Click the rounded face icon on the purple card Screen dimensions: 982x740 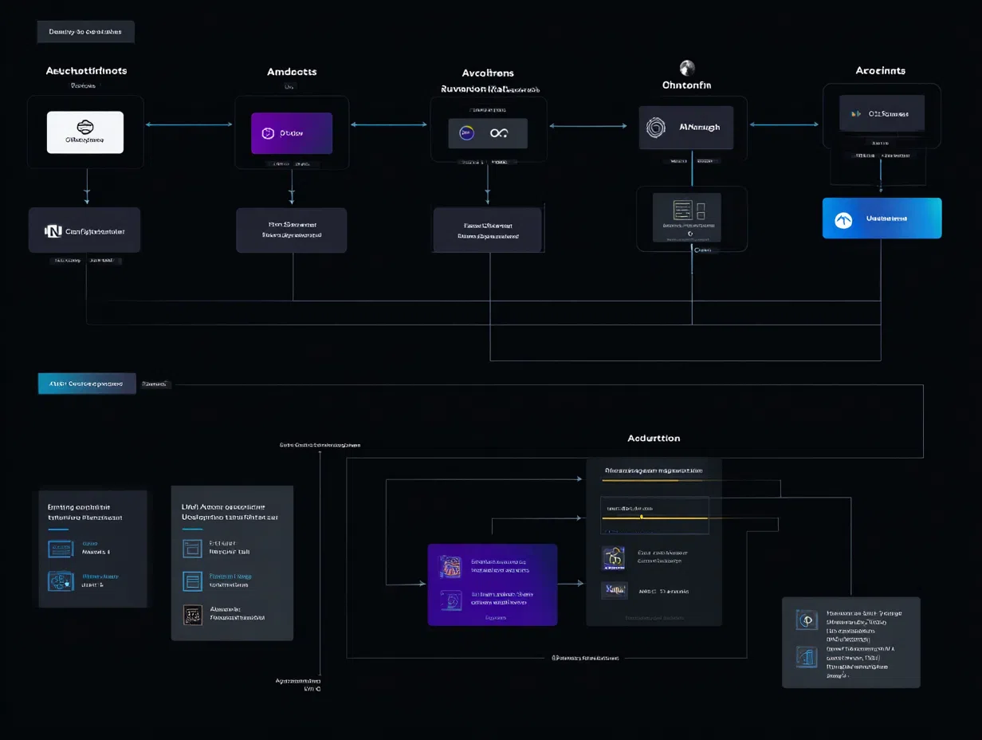pyautogui.click(x=268, y=133)
